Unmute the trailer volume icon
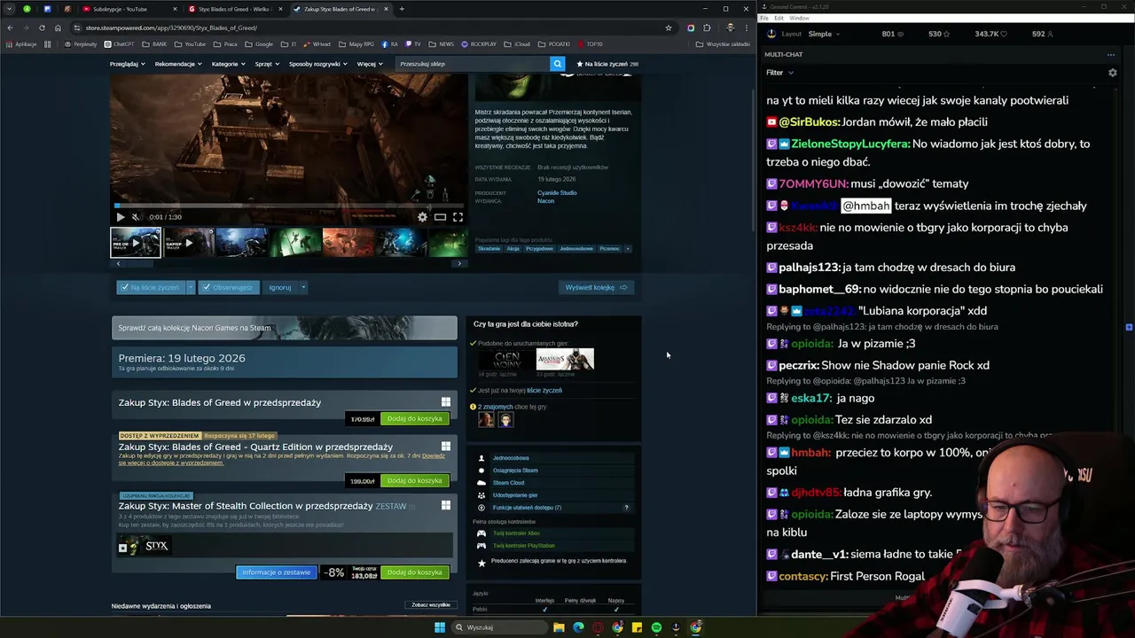 pyautogui.click(x=136, y=217)
